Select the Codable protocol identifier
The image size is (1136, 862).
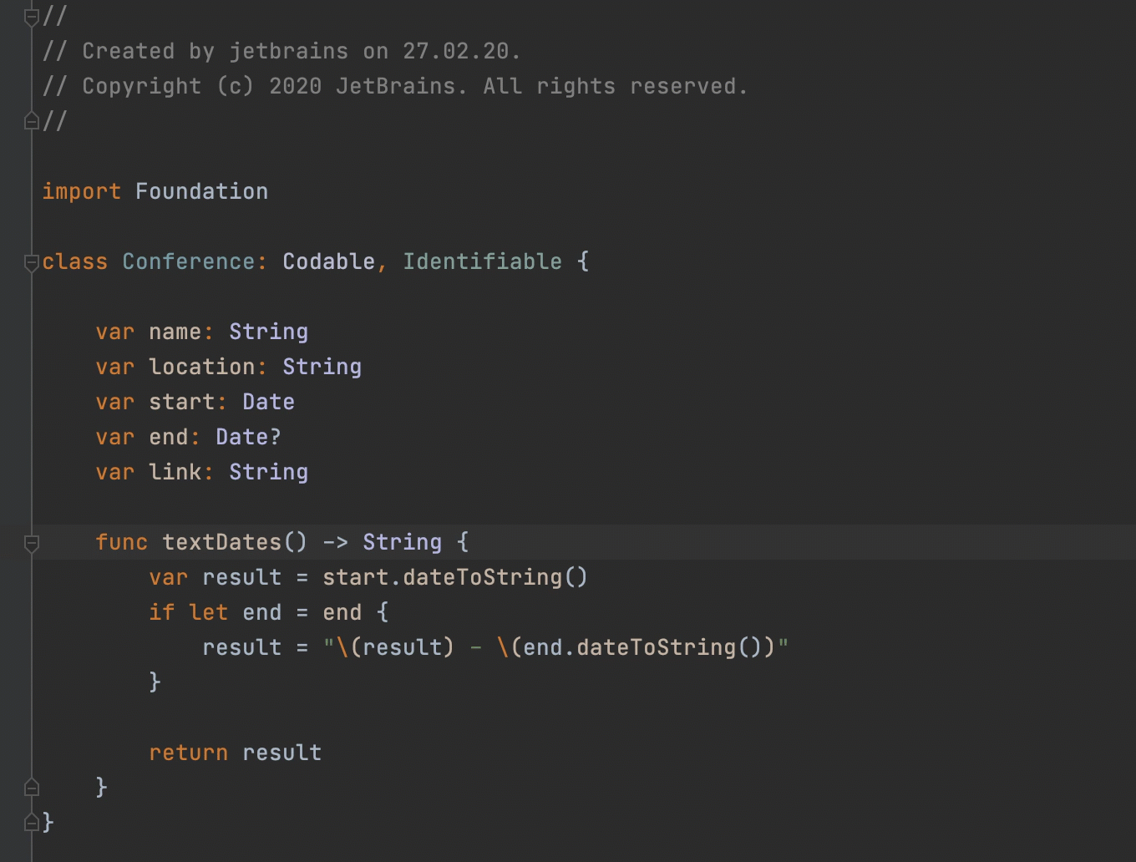(328, 262)
